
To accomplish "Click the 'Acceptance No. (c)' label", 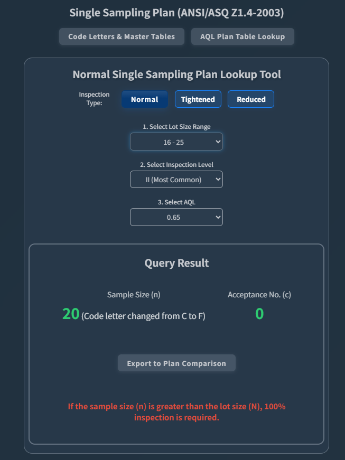I will pyautogui.click(x=259, y=295).
